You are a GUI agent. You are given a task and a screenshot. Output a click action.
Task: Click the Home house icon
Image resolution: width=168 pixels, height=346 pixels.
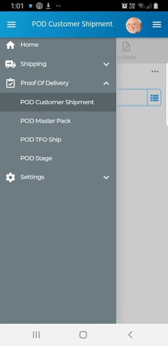coord(10,45)
